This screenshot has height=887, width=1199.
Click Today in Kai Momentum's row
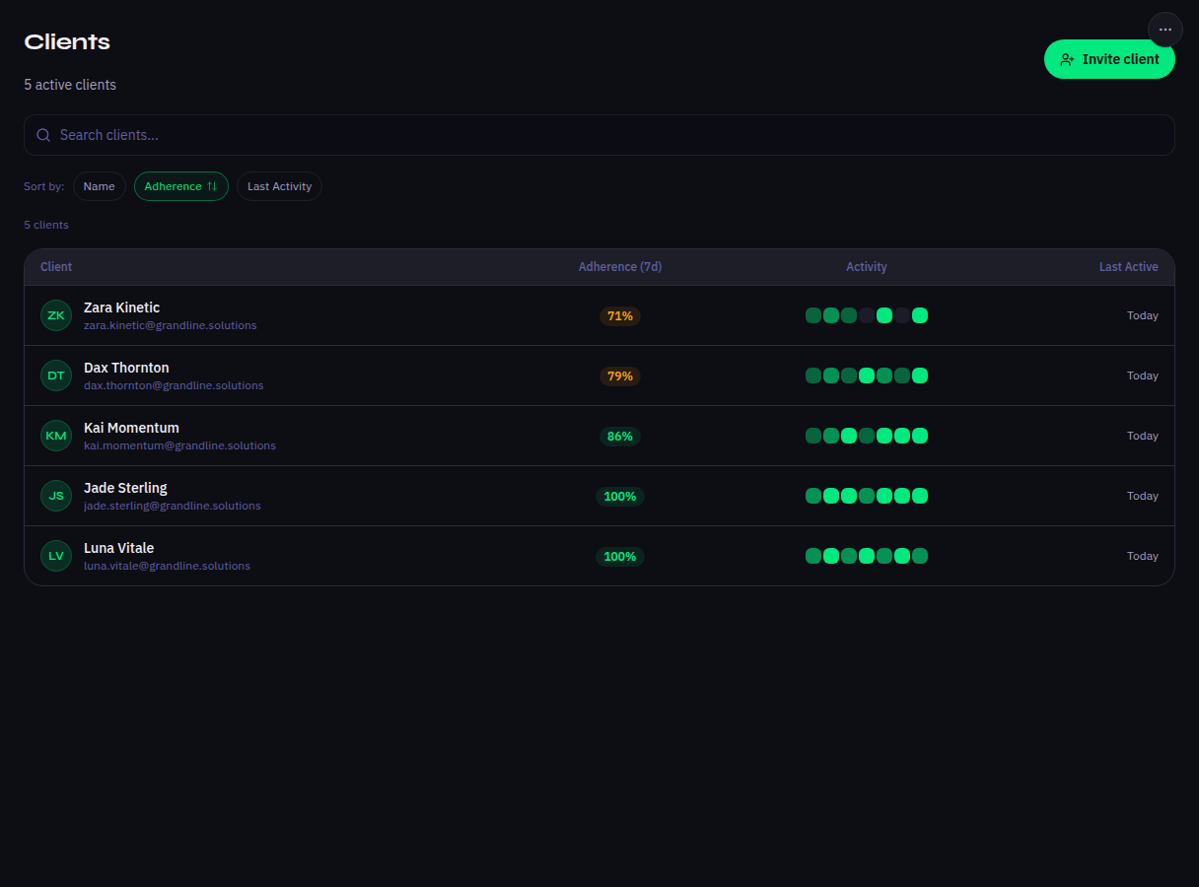tap(1143, 436)
